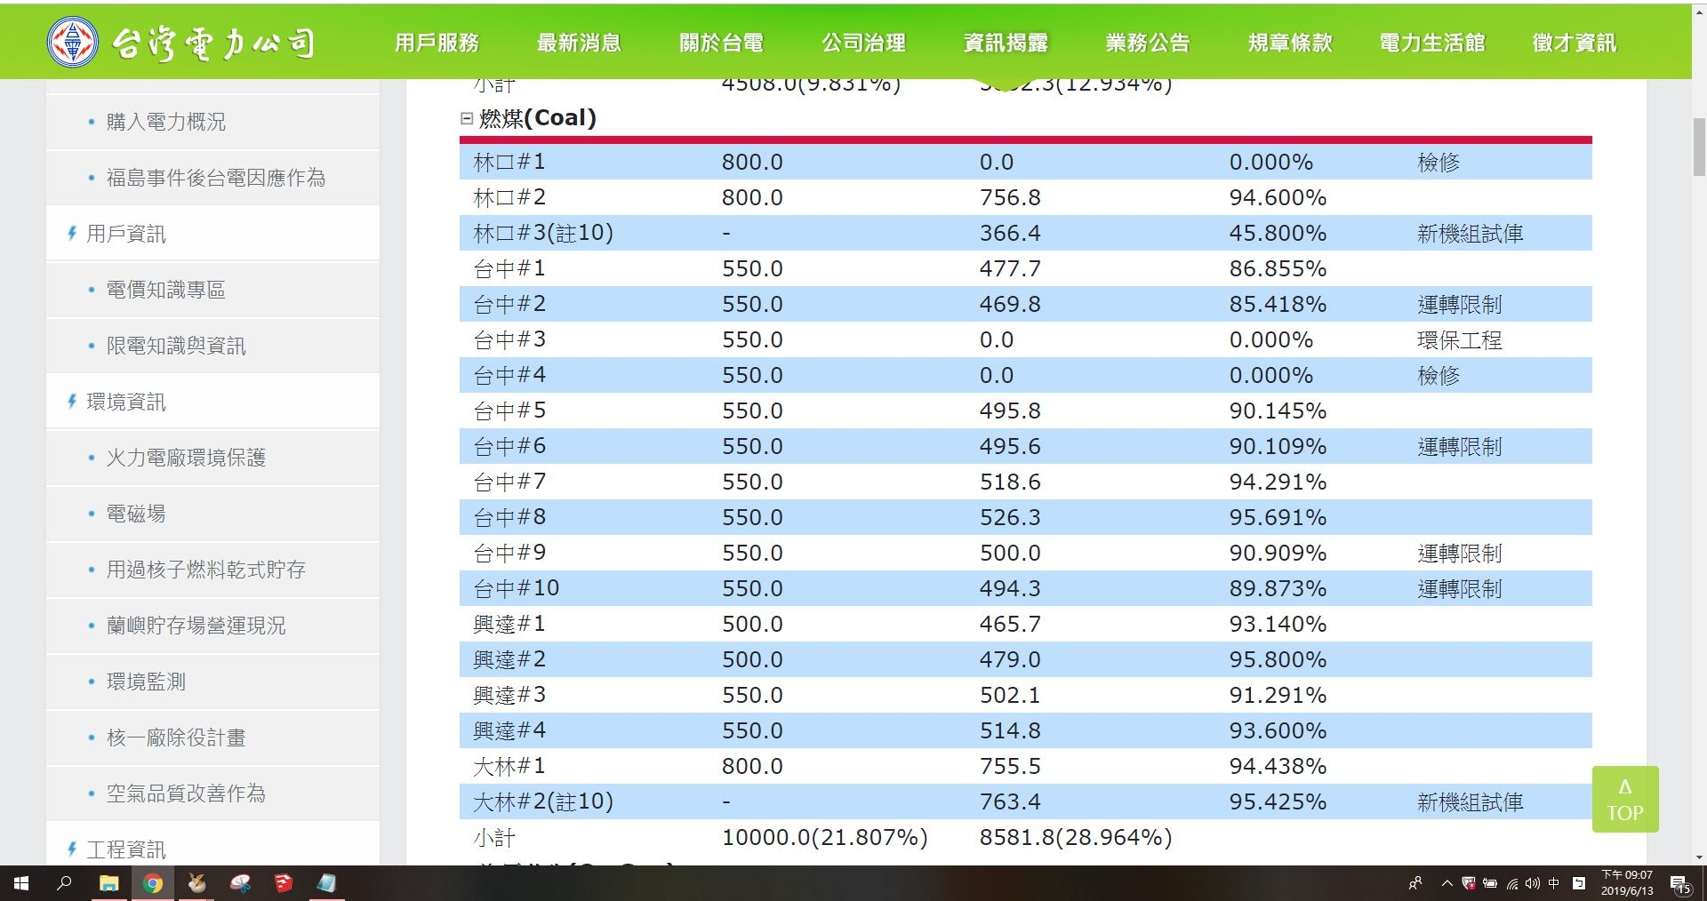Screen dimensions: 1707x901
Task: Select the 林口#3(註10) row name
Action: point(543,233)
